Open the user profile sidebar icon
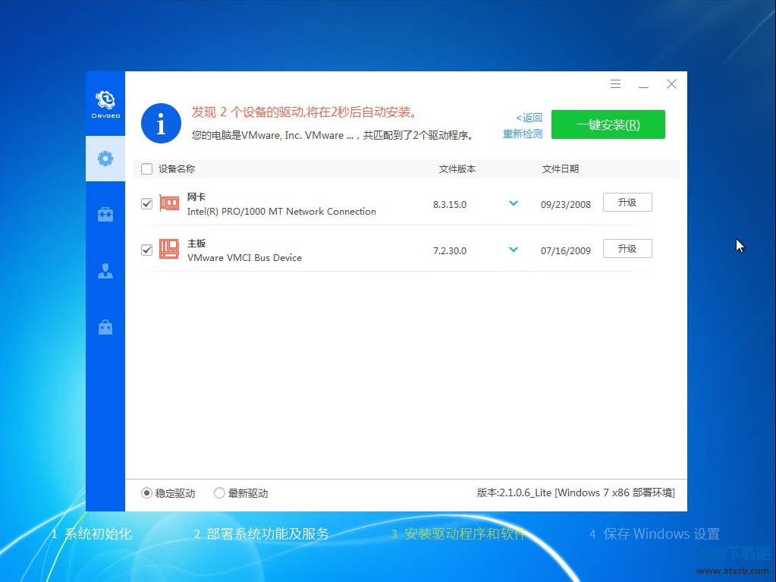 point(105,271)
